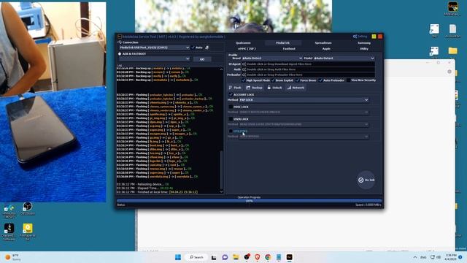The image size is (467, 263).
Task: Show hidden system tray icons
Action: (415, 257)
